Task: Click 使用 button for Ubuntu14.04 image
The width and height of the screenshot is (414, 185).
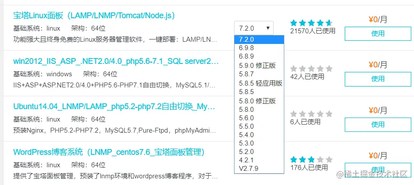Action: click(x=378, y=124)
